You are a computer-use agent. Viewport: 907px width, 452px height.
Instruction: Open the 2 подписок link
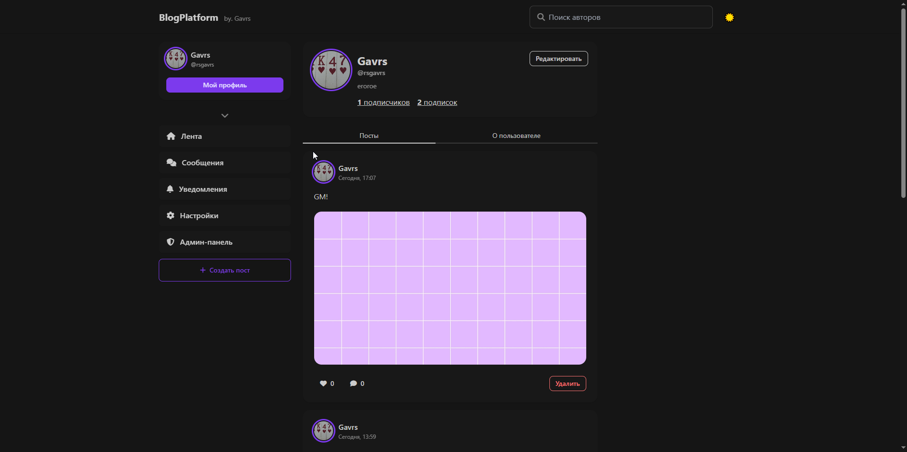tap(437, 102)
